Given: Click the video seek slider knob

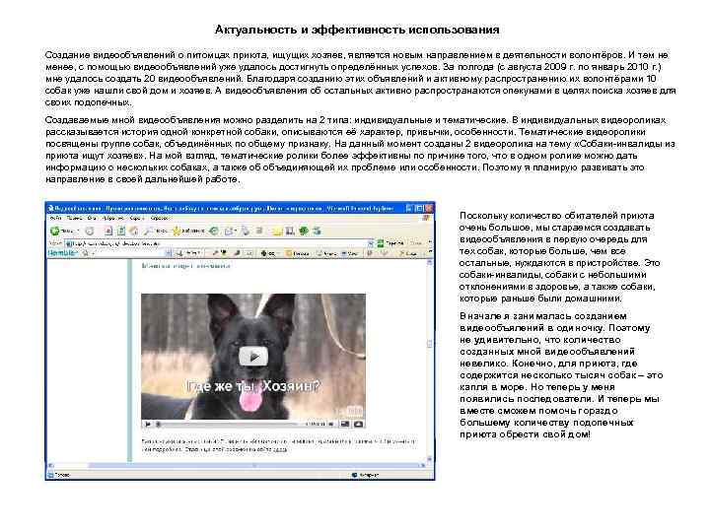Looking at the screenshot, I should point(158,424).
